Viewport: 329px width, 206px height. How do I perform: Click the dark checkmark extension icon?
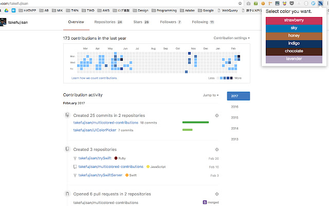click(278, 4)
